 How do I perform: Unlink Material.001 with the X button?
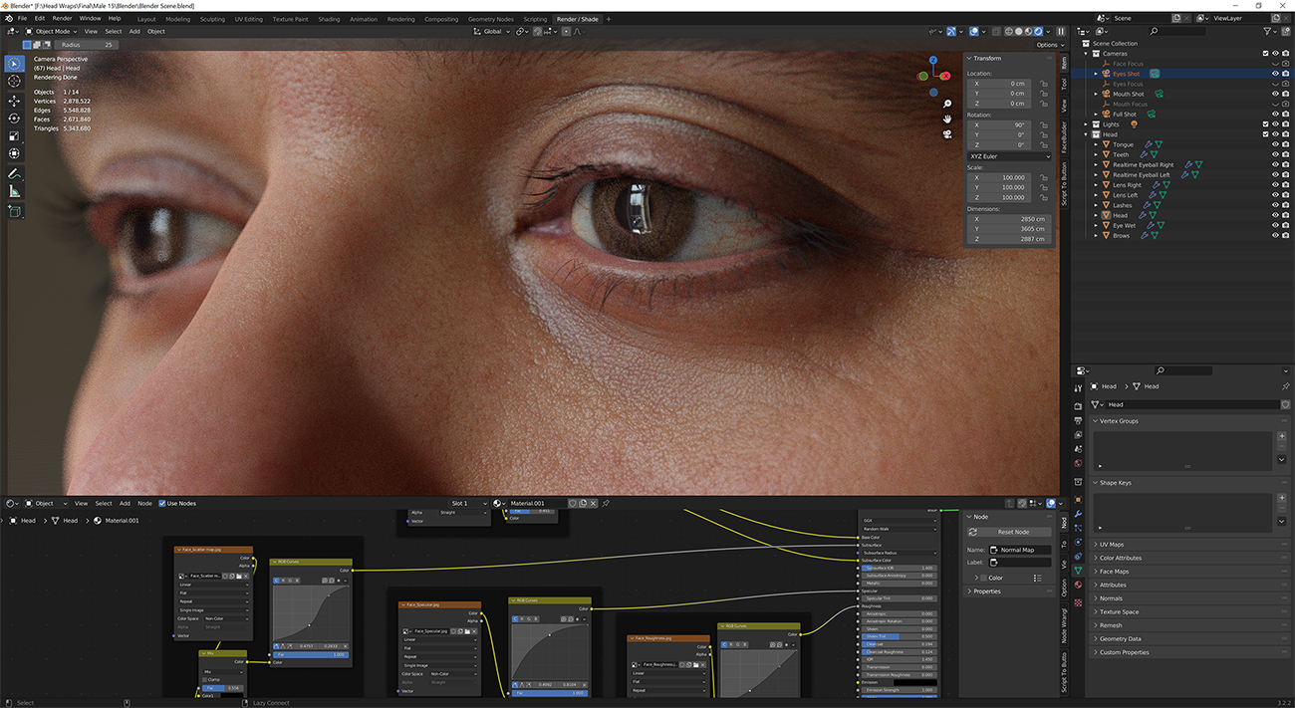tap(593, 503)
